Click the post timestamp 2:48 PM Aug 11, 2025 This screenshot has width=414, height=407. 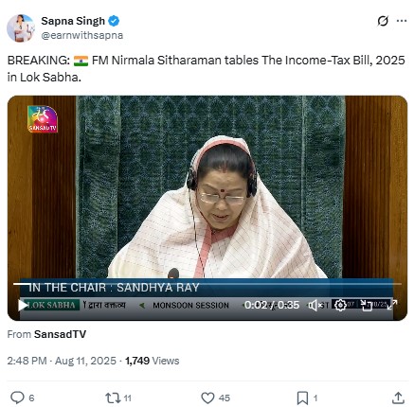[x=62, y=361]
